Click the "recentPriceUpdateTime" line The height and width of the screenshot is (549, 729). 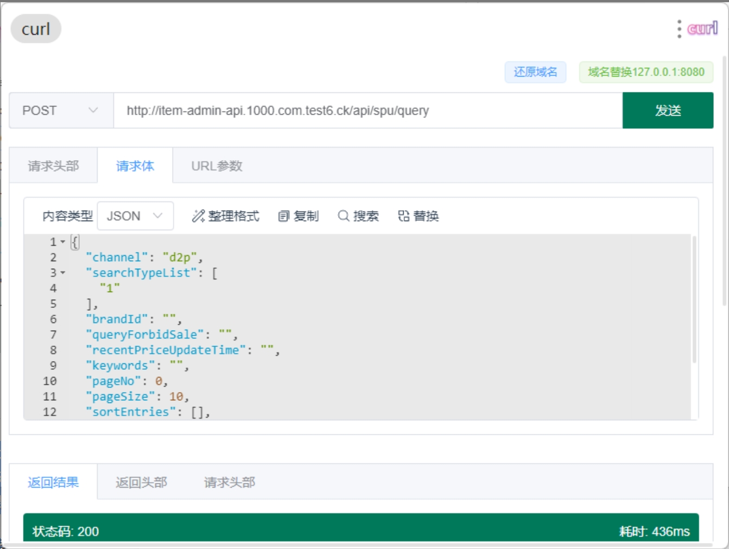click(x=182, y=350)
